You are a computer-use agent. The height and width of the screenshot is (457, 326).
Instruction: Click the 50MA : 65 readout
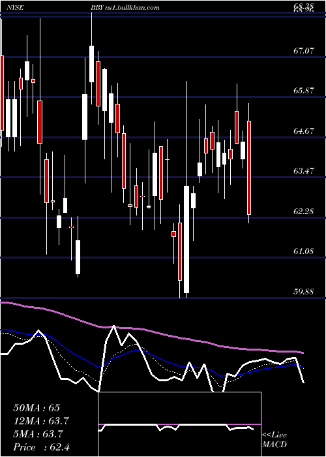[x=37, y=408]
